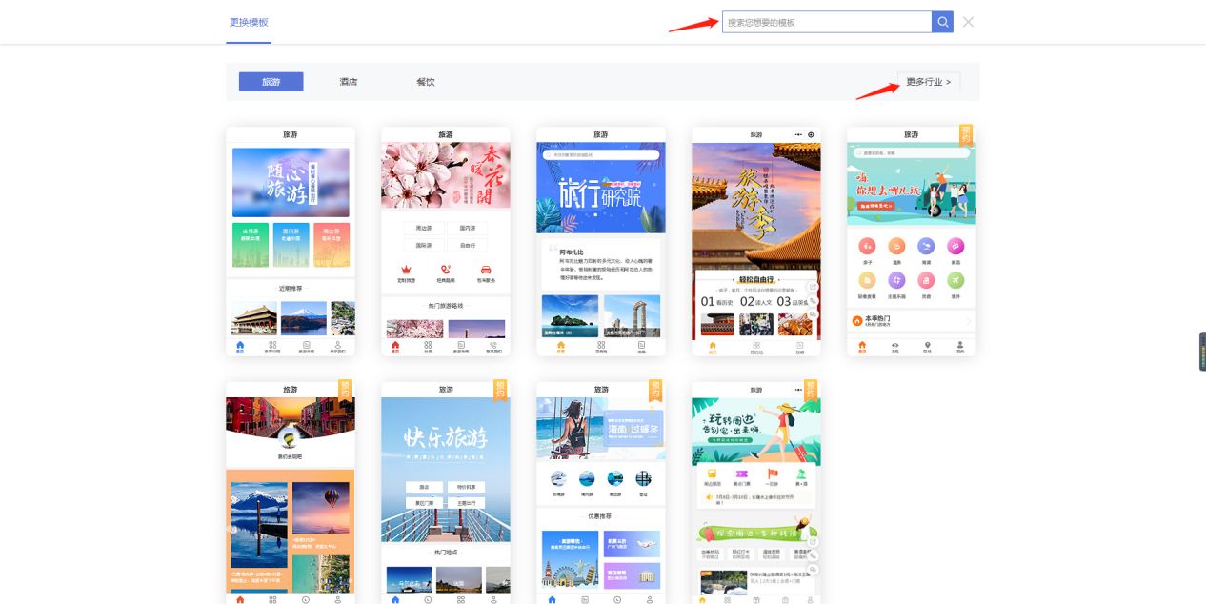Click the magnifier search button
This screenshot has width=1206, height=604.
[x=942, y=22]
